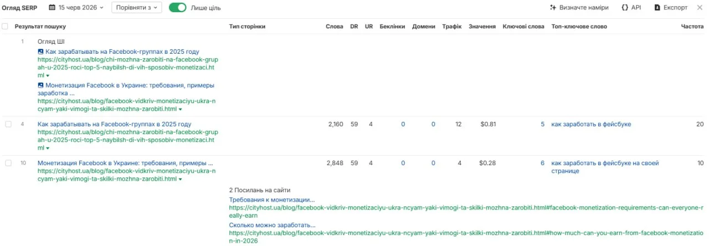
Task: Click words value 2,848
Action: click(335, 163)
